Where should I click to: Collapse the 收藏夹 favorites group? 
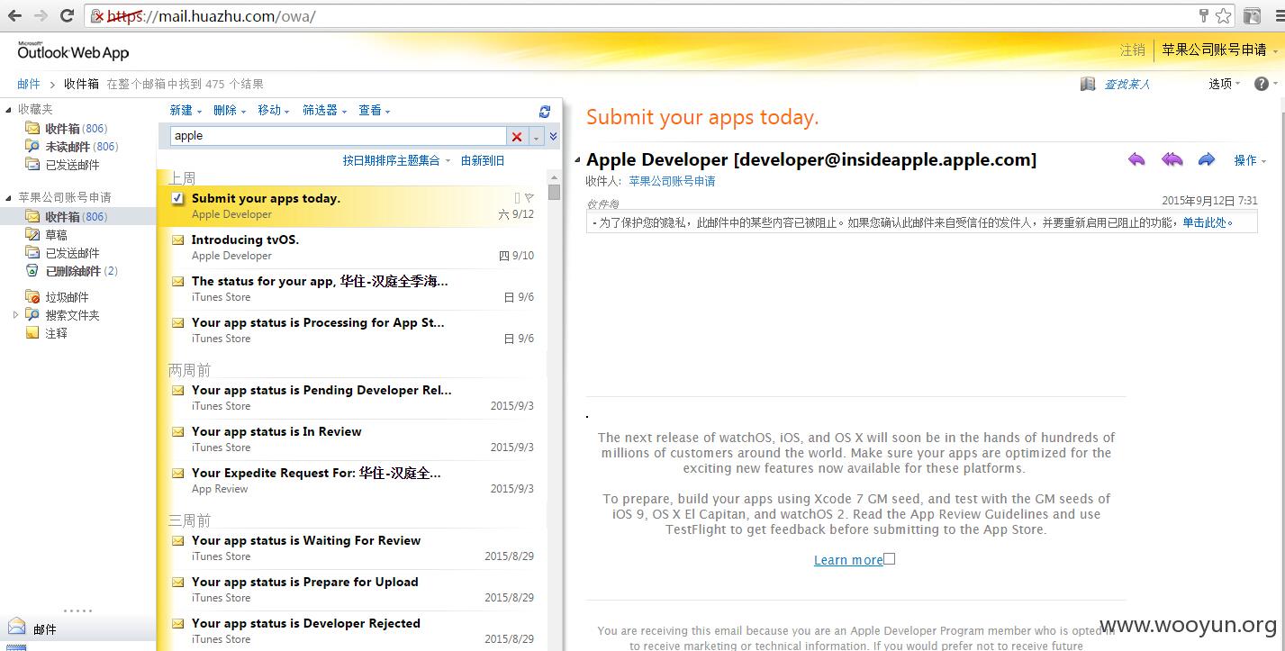pyautogui.click(x=9, y=109)
